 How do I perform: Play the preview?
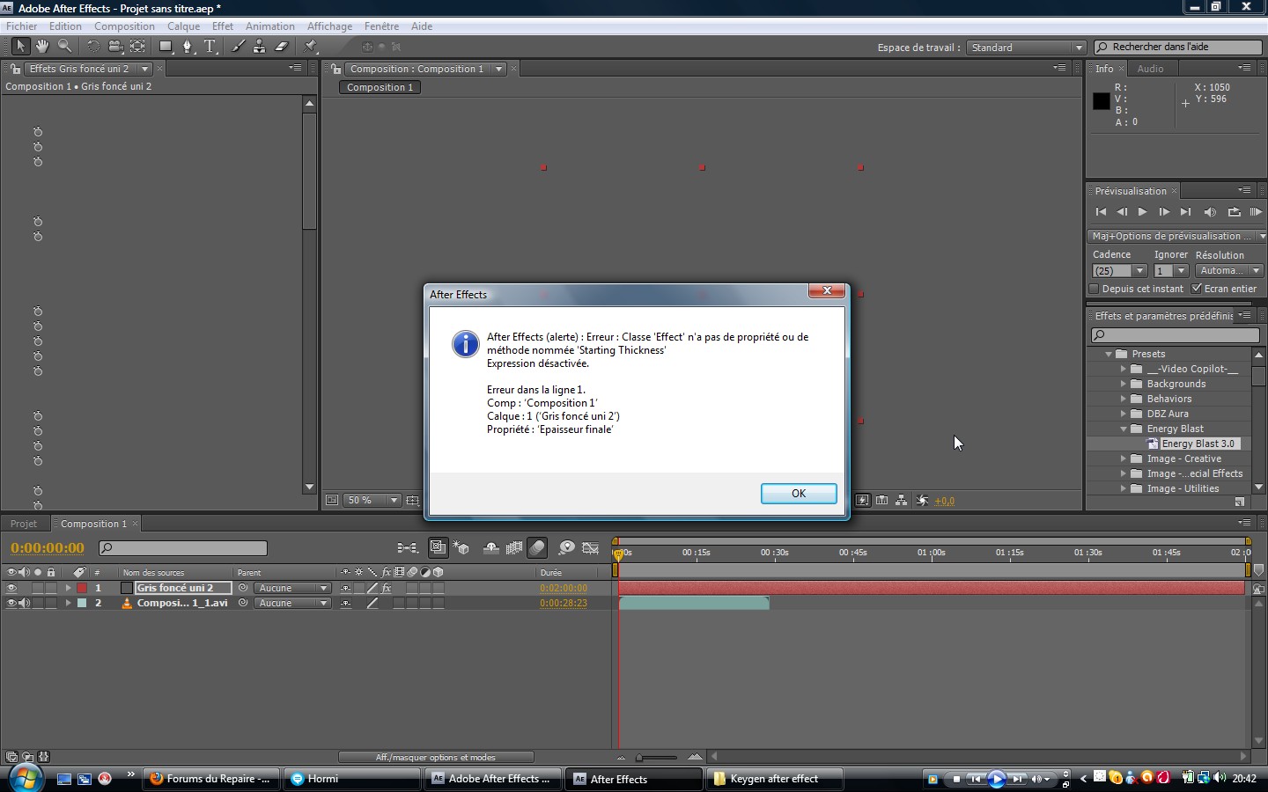[1143, 212]
